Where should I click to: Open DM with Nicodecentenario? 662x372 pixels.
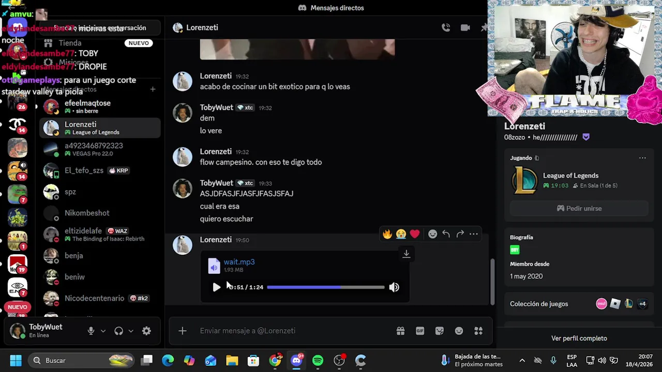[100, 298]
